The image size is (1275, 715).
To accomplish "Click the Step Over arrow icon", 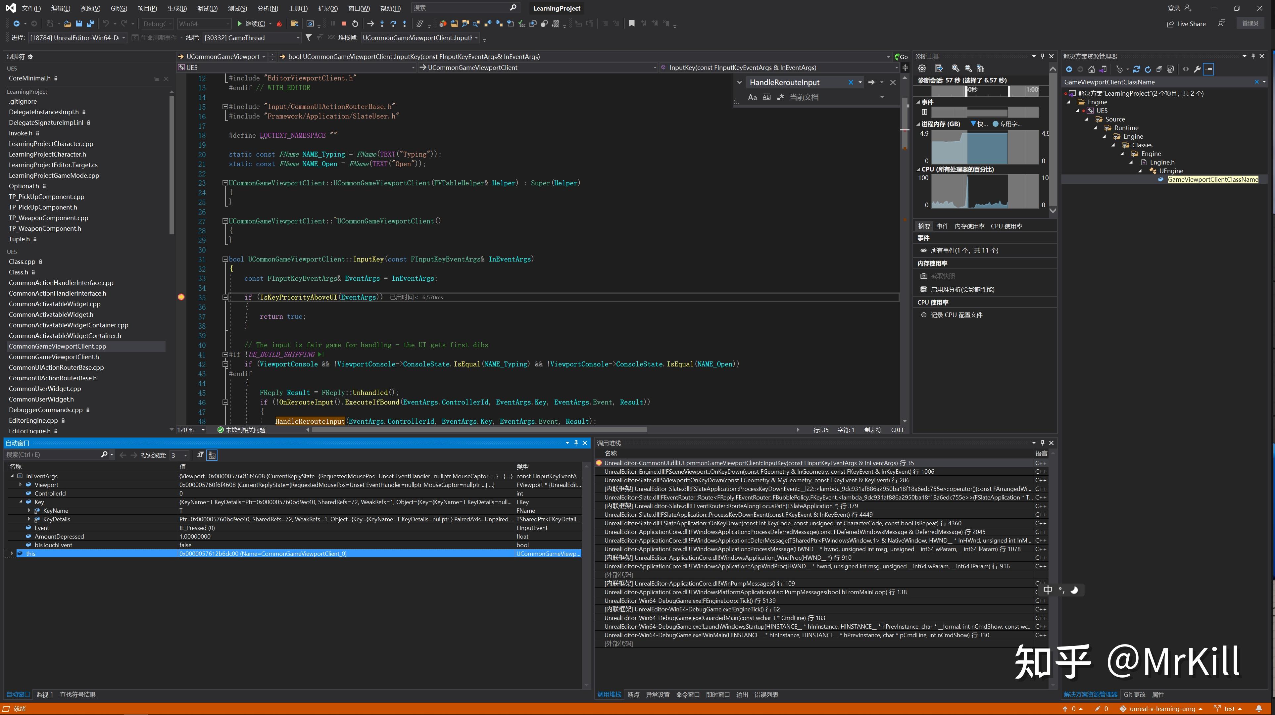I will click(x=393, y=23).
